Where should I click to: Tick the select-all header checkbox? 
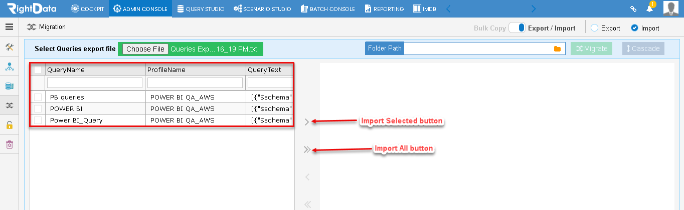tap(38, 70)
